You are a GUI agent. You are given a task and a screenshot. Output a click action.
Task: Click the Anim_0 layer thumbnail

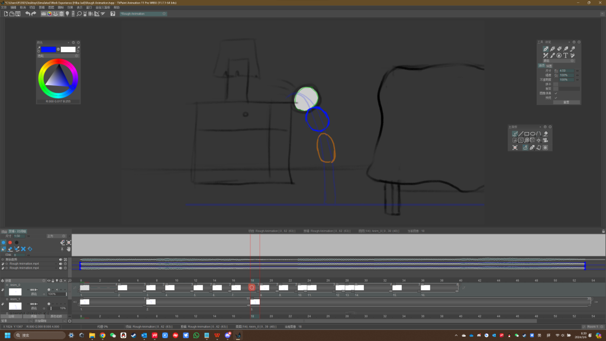tap(15, 292)
